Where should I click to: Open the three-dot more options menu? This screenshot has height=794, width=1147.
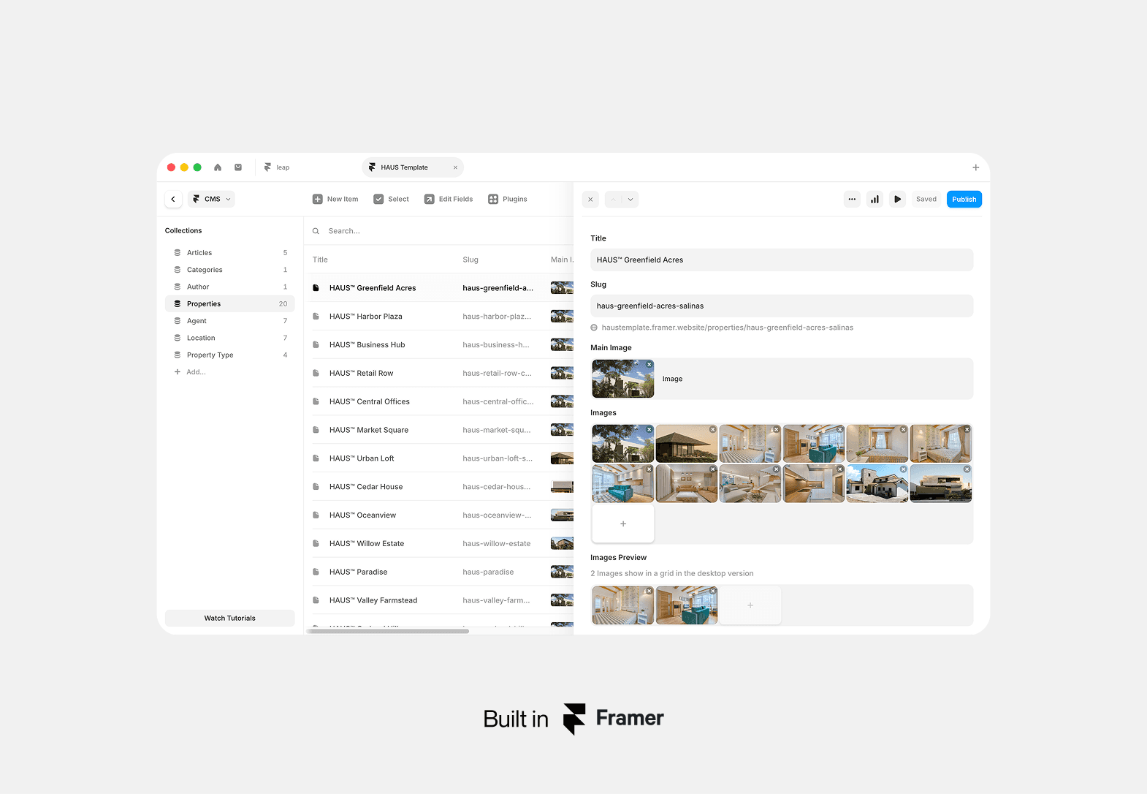[x=852, y=199]
